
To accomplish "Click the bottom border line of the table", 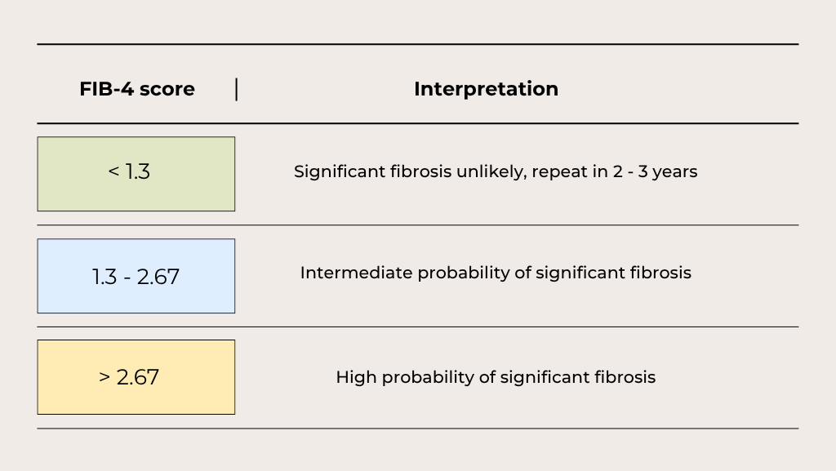I will tap(418, 429).
